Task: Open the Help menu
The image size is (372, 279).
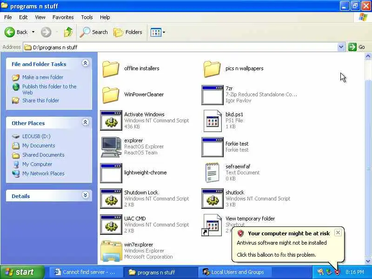Action: pos(105,17)
